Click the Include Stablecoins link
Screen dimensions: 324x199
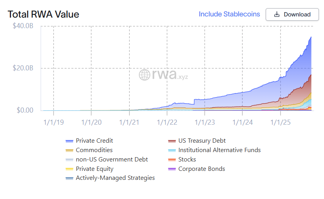point(229,14)
